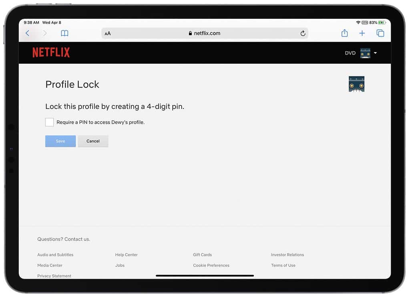The image size is (410, 297).
Task: Click the Cancel button
Action: (x=93, y=141)
